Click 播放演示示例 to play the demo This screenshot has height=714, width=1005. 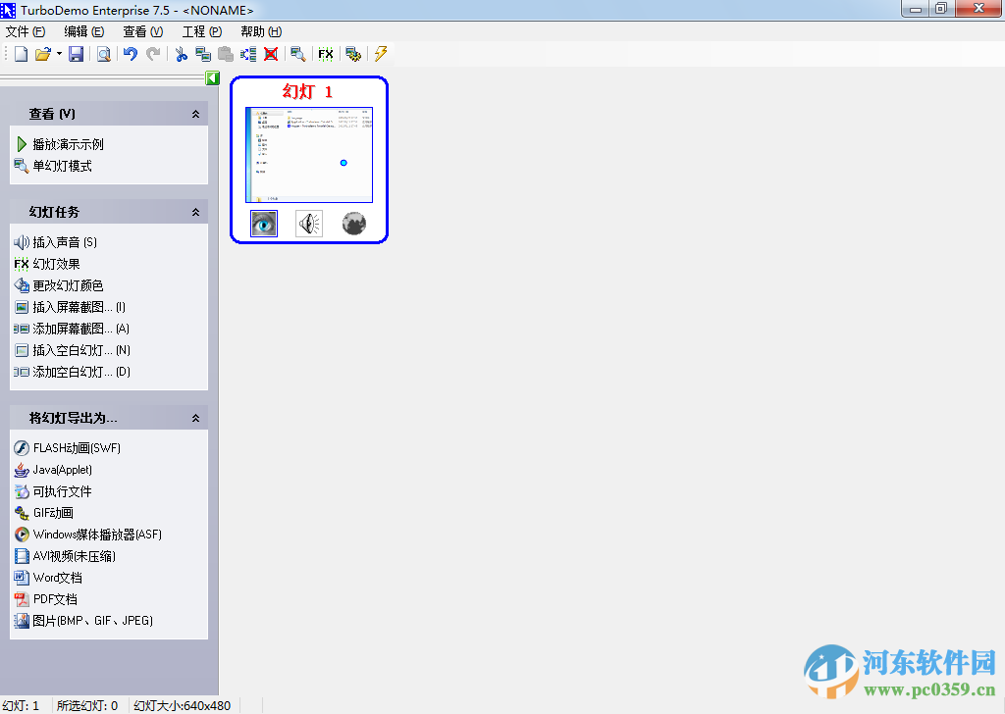(59, 144)
